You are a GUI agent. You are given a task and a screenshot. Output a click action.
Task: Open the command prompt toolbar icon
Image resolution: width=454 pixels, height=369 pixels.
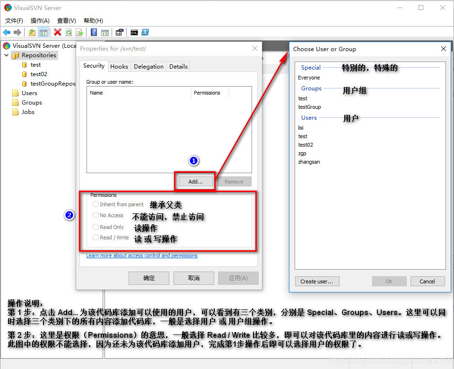click(134, 33)
